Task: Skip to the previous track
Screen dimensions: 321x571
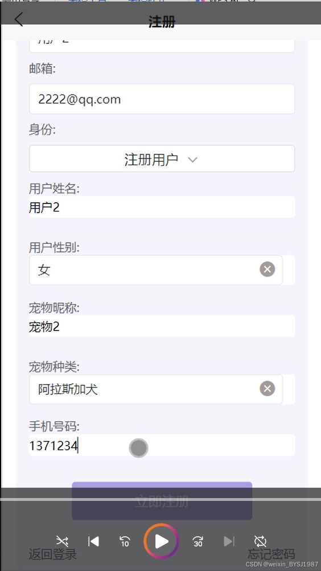Action: 93,541
